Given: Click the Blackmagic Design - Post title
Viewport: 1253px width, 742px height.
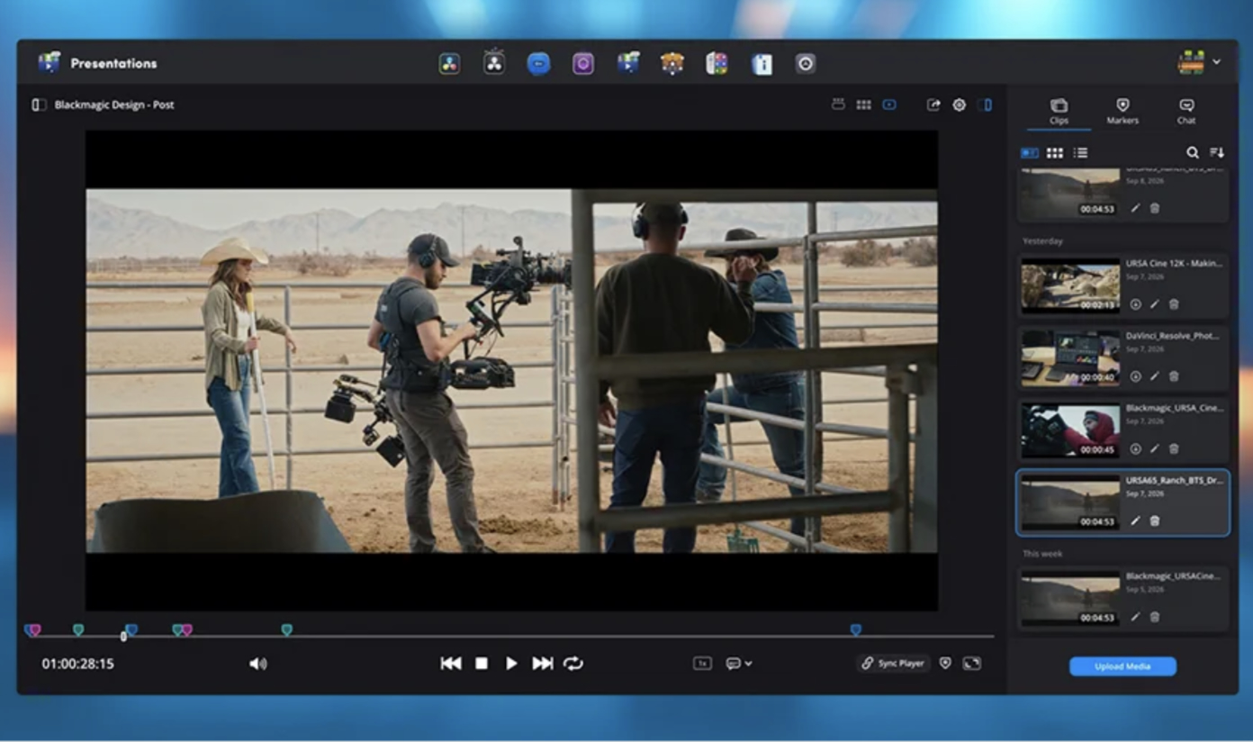Looking at the screenshot, I should (x=114, y=104).
